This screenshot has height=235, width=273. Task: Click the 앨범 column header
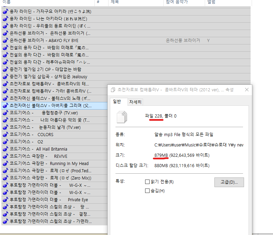228,2
